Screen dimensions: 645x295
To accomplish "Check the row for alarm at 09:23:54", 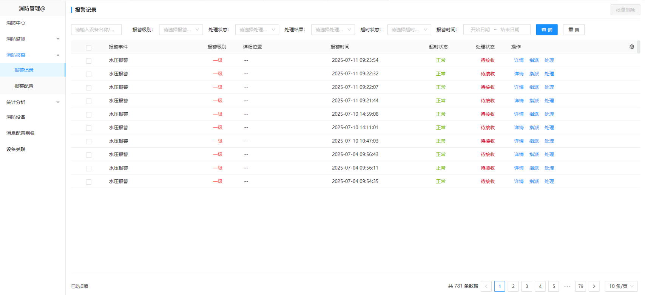I will pyautogui.click(x=89, y=61).
